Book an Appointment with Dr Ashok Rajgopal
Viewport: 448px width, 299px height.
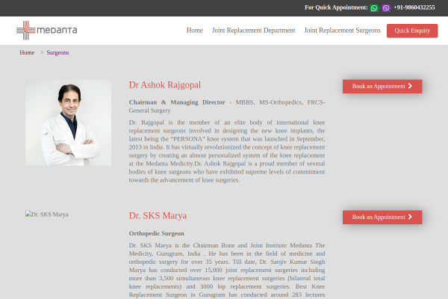382,87
